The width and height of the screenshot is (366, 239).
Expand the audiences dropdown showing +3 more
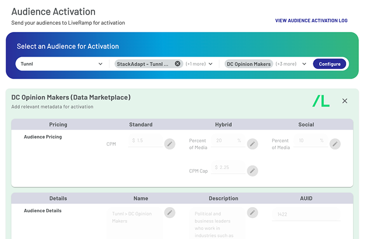coord(304,64)
